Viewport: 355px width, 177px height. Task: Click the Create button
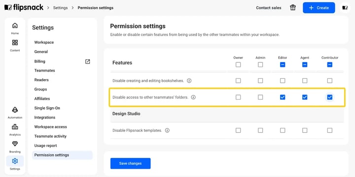pyautogui.click(x=319, y=8)
